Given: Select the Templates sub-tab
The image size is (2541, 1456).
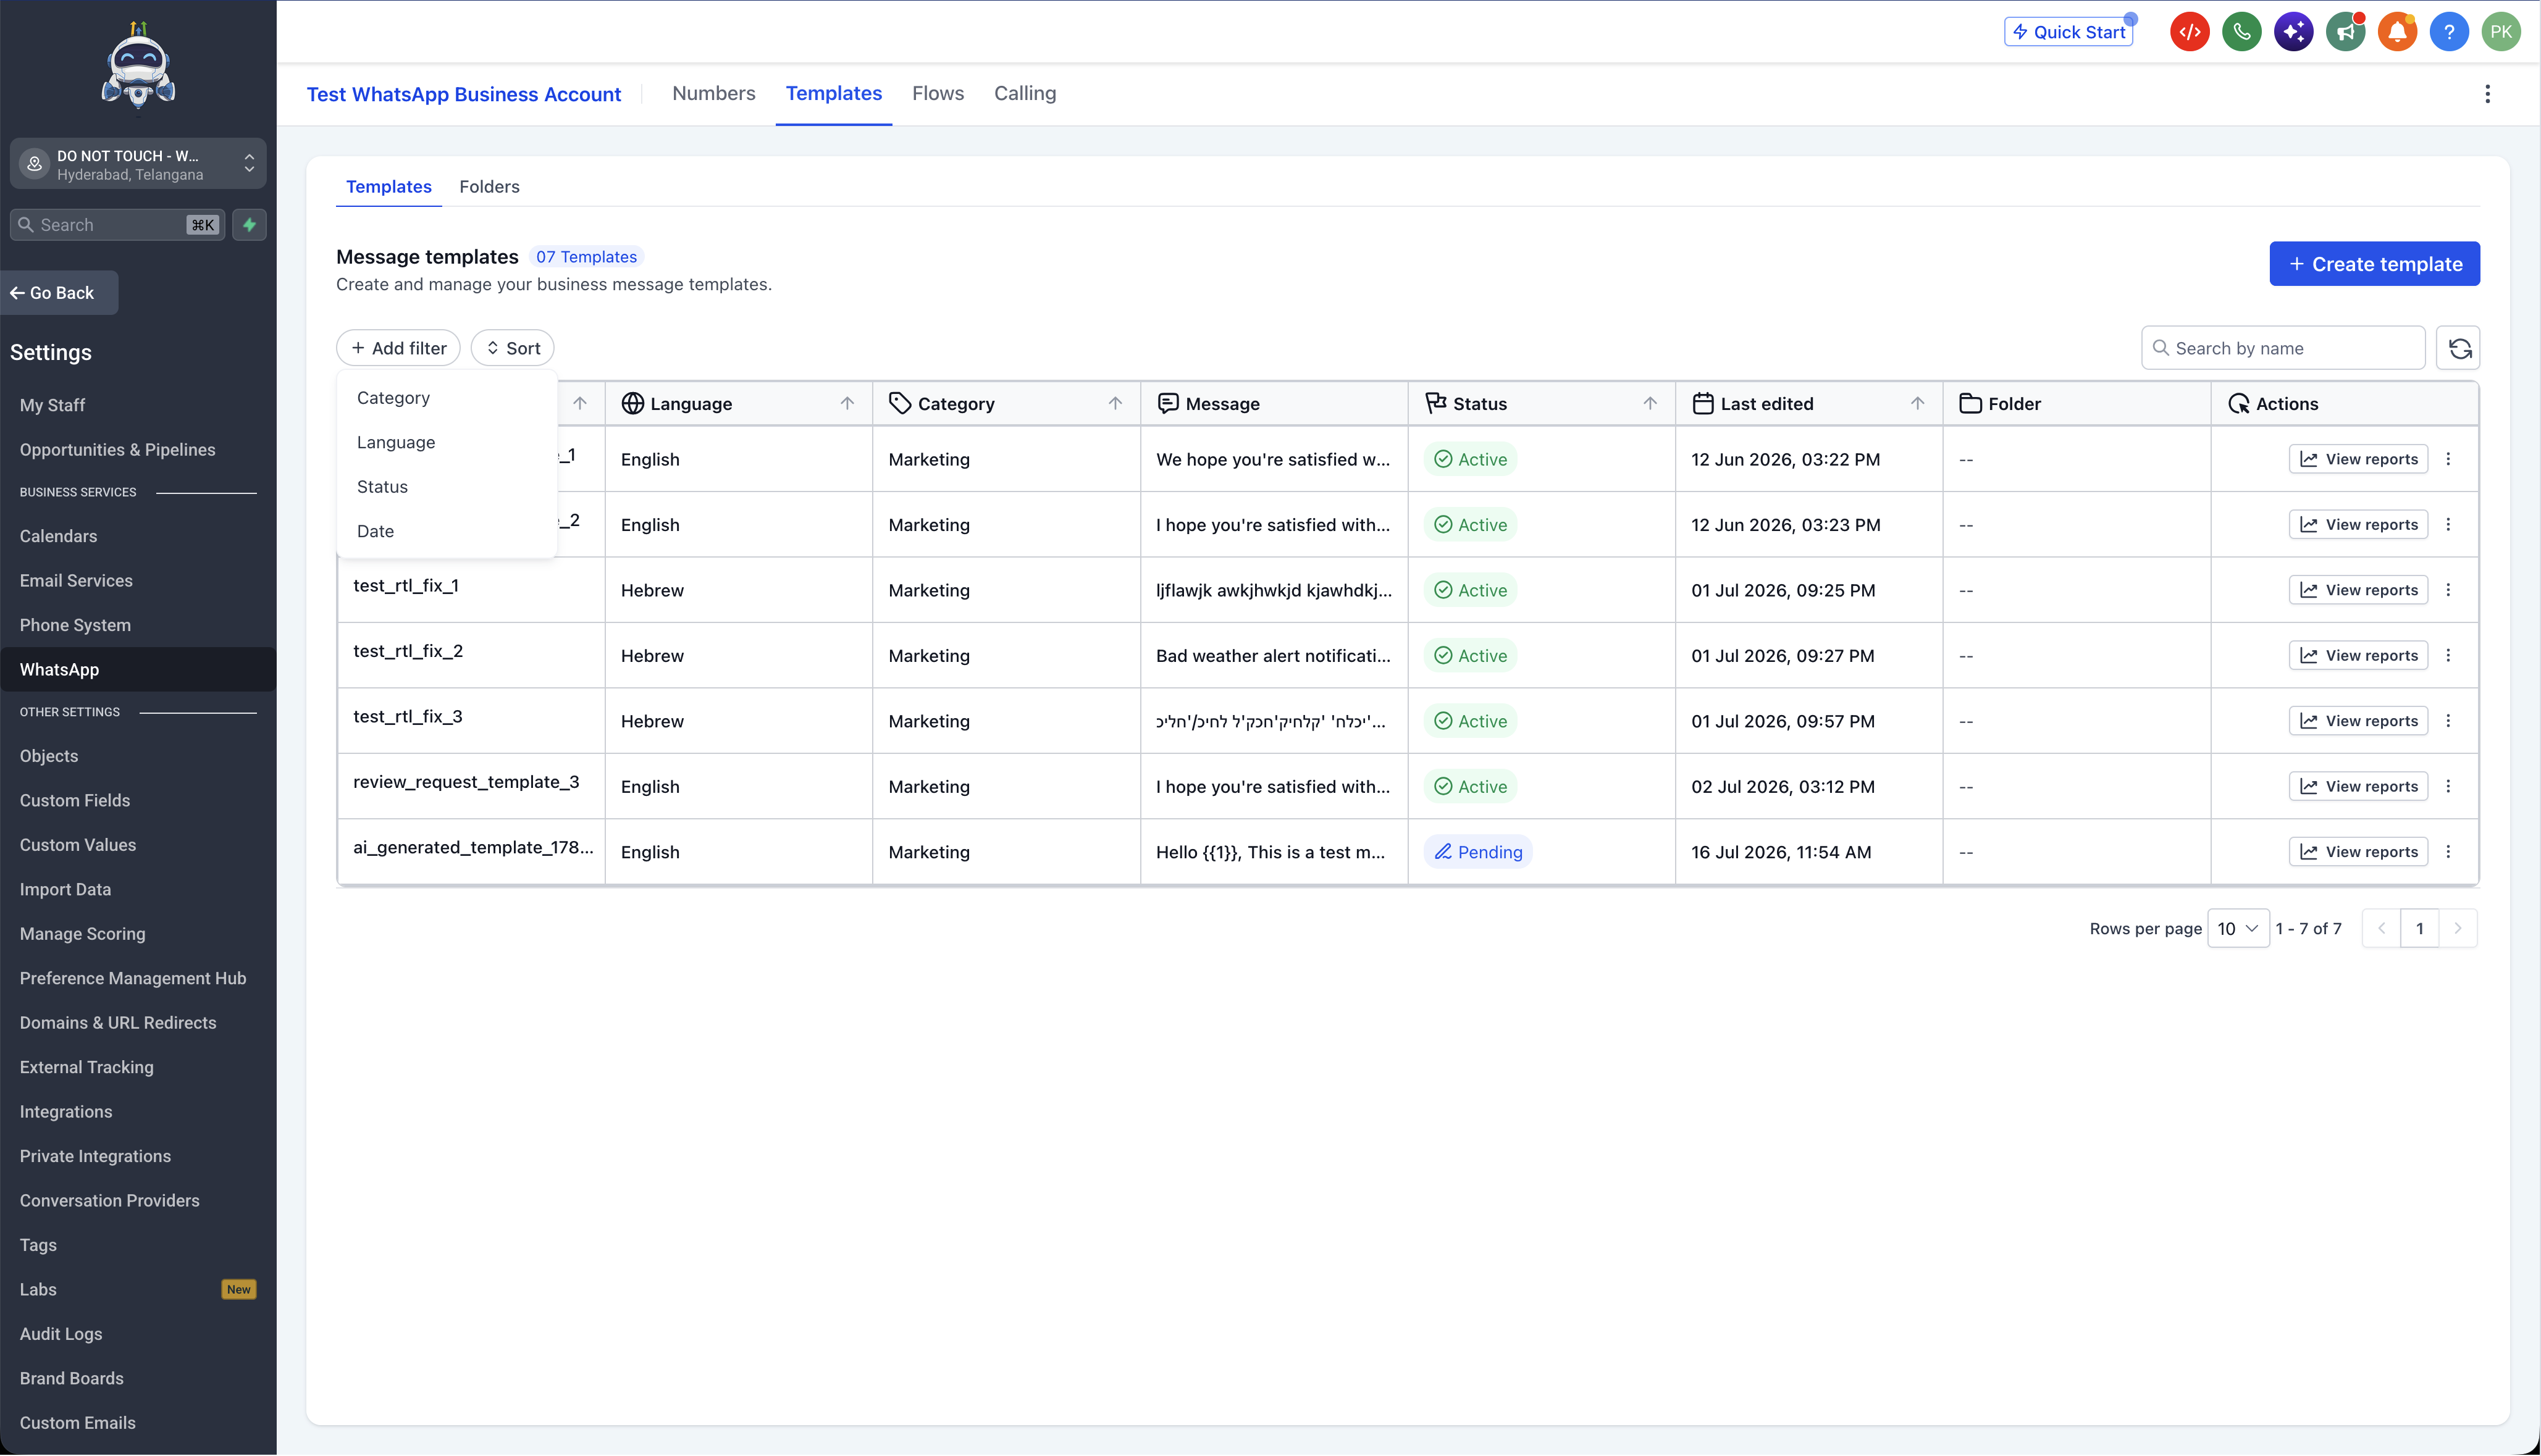Looking at the screenshot, I should pyautogui.click(x=389, y=187).
